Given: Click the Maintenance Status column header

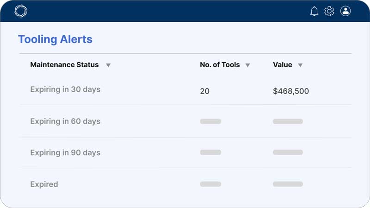Looking at the screenshot, I should click(64, 65).
